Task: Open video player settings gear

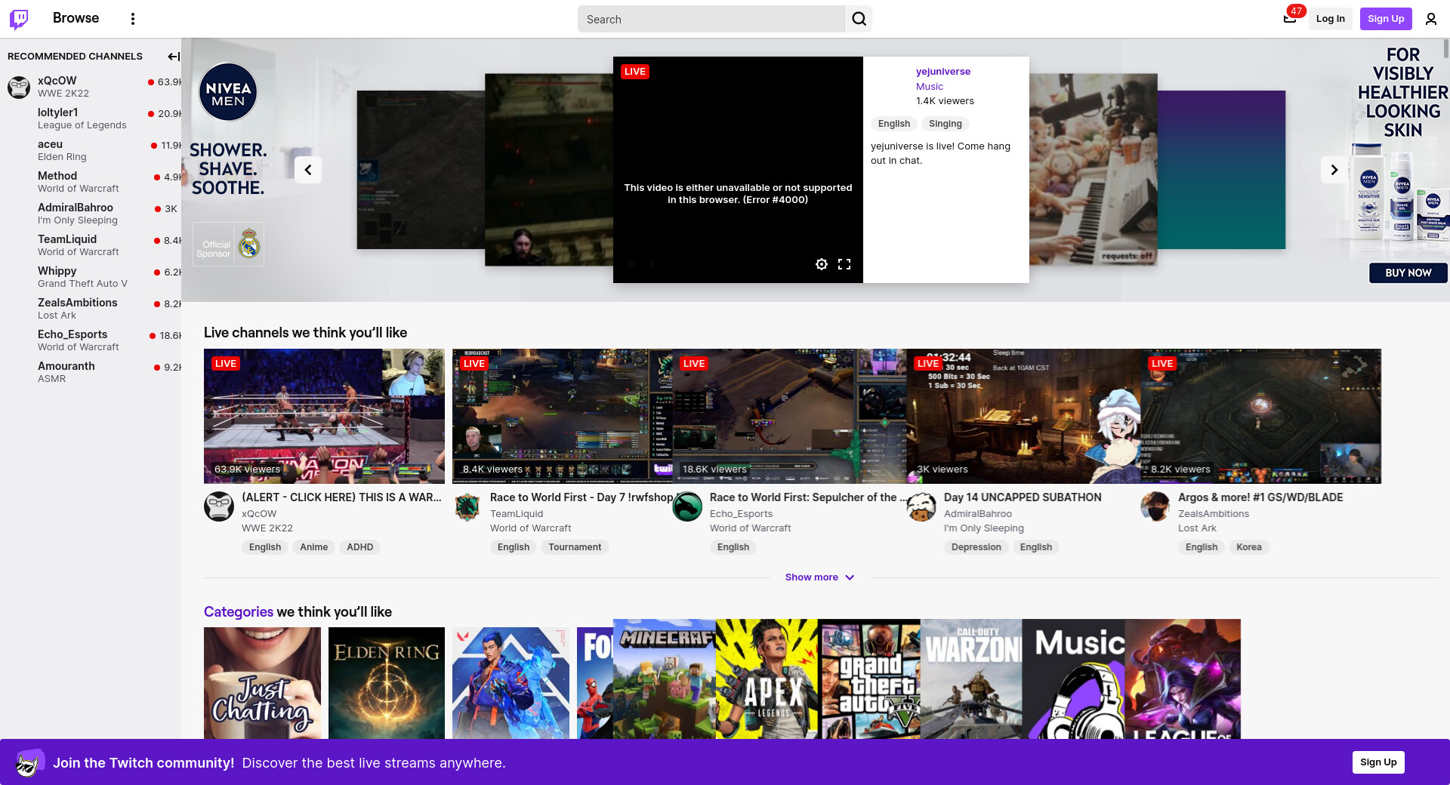Action: click(x=822, y=264)
